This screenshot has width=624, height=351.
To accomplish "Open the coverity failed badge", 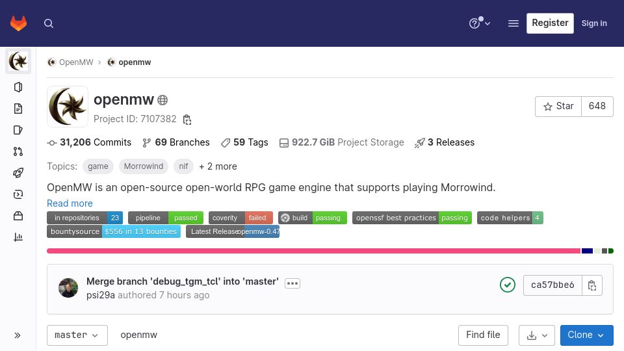I will tap(240, 218).
